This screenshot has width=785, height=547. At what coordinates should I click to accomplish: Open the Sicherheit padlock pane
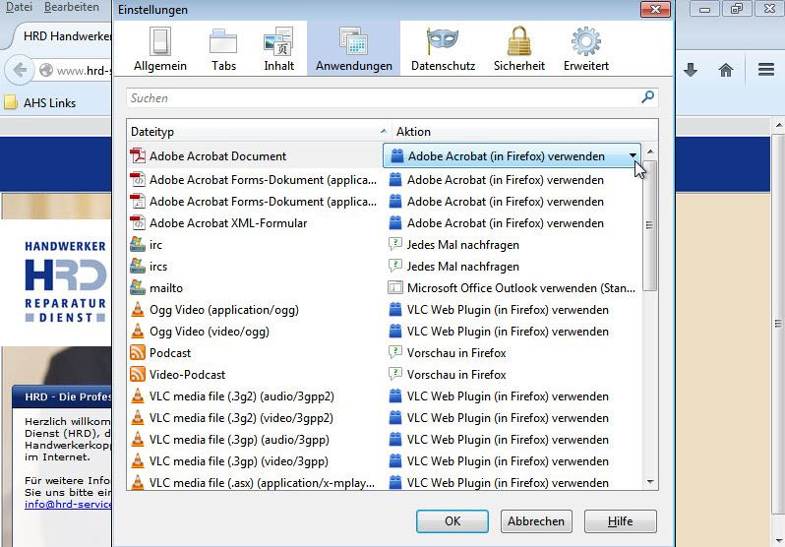click(518, 49)
